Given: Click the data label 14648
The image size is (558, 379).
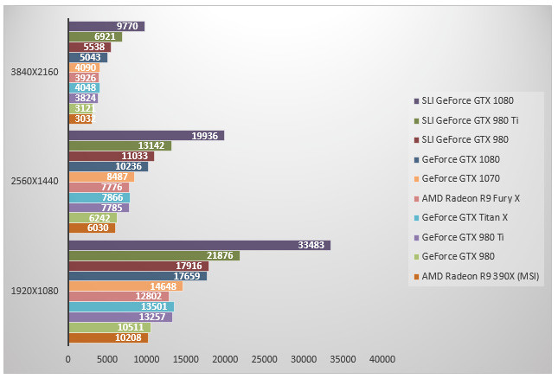Looking at the screenshot, I should pos(163,286).
